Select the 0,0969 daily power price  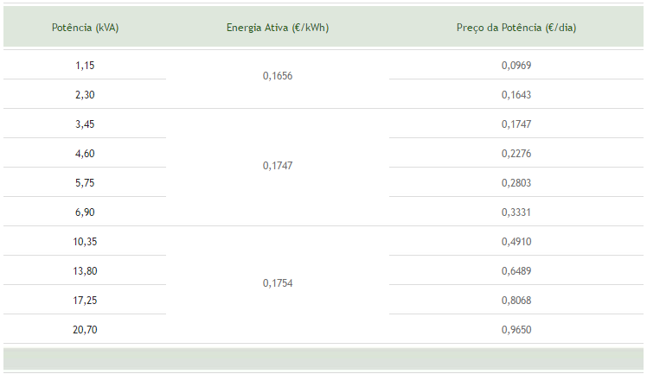pos(516,65)
